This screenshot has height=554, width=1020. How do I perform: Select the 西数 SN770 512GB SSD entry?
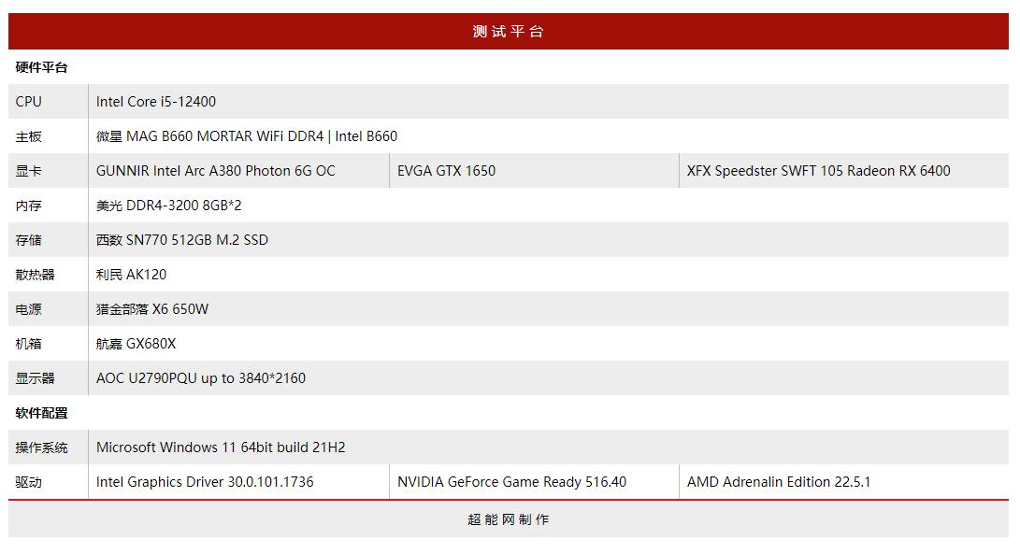click(182, 240)
